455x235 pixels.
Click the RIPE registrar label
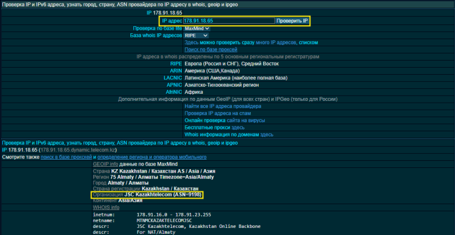(176, 63)
